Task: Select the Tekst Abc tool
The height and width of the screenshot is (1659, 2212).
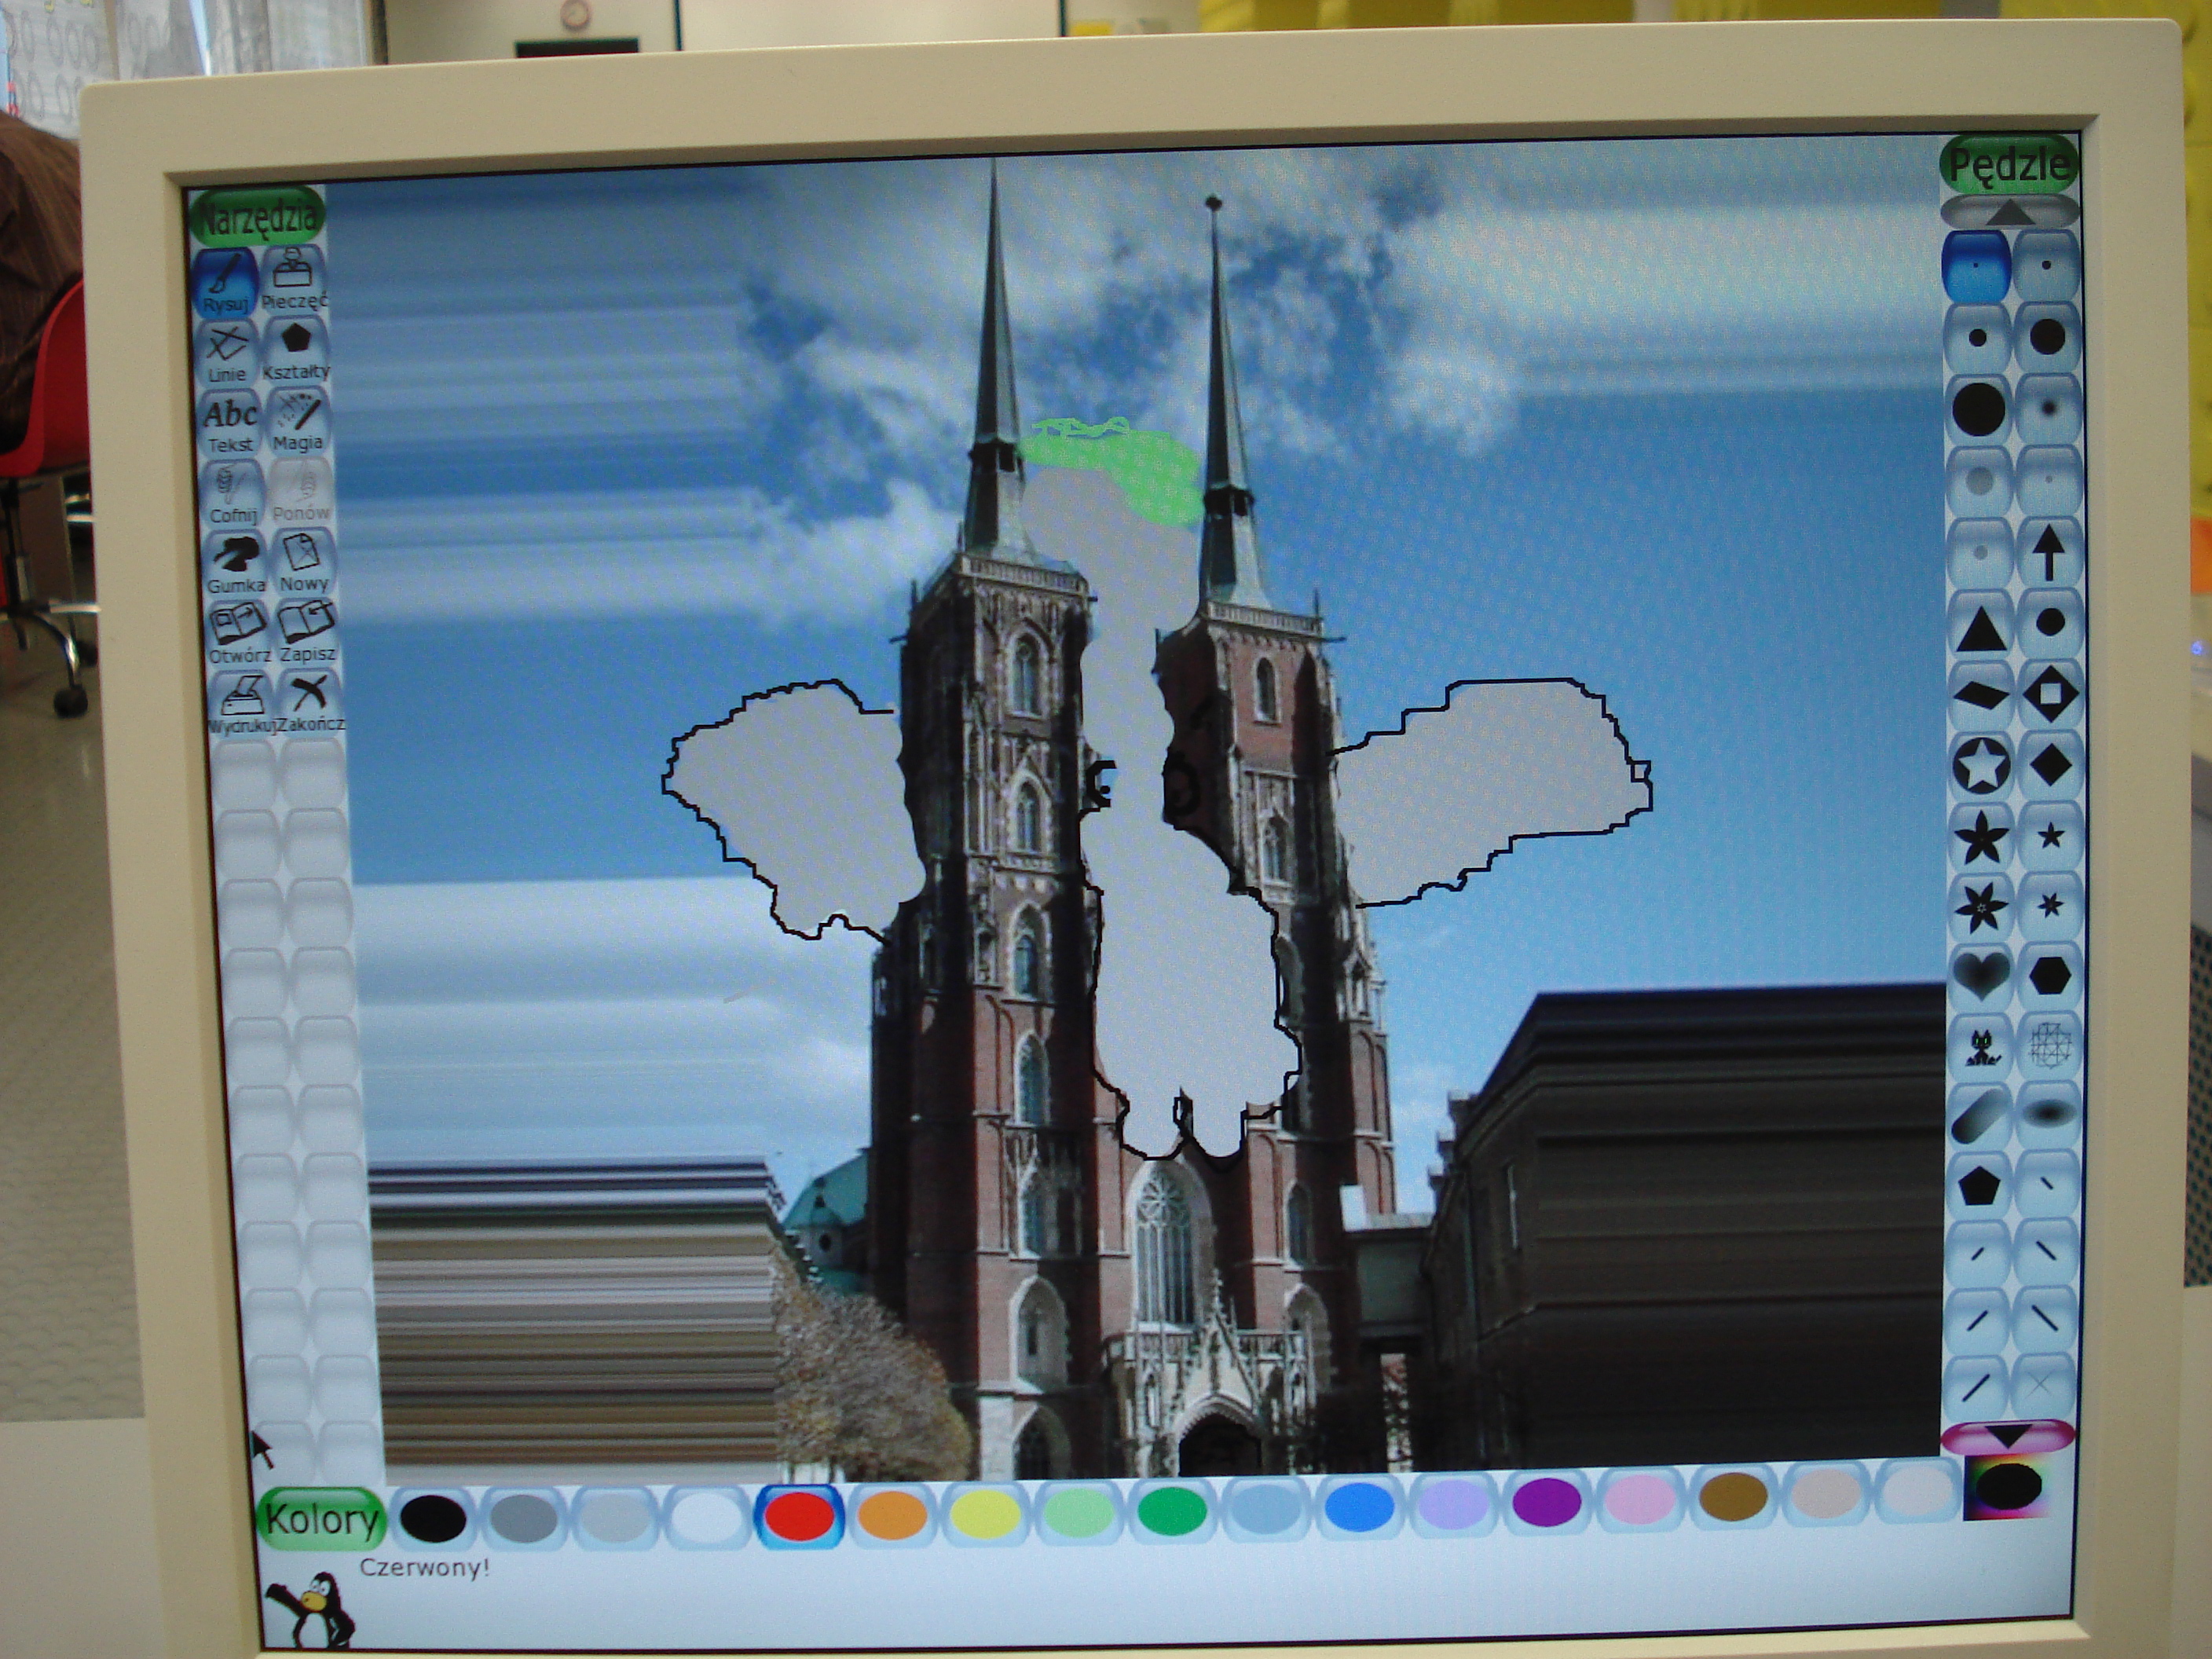Action: click(231, 423)
